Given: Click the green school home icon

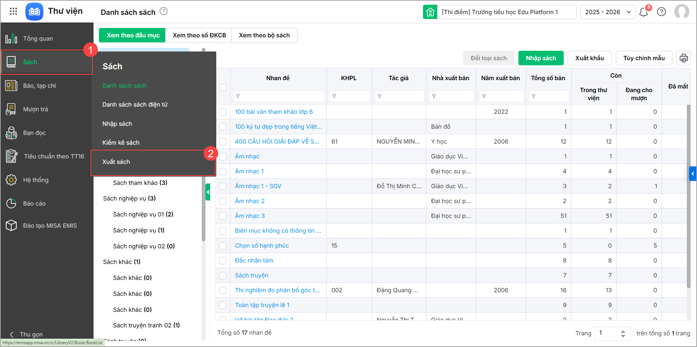Looking at the screenshot, I should click(x=430, y=12).
